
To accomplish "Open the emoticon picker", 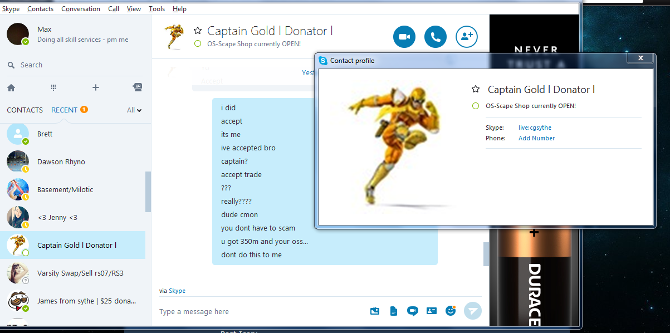I will 451,311.
